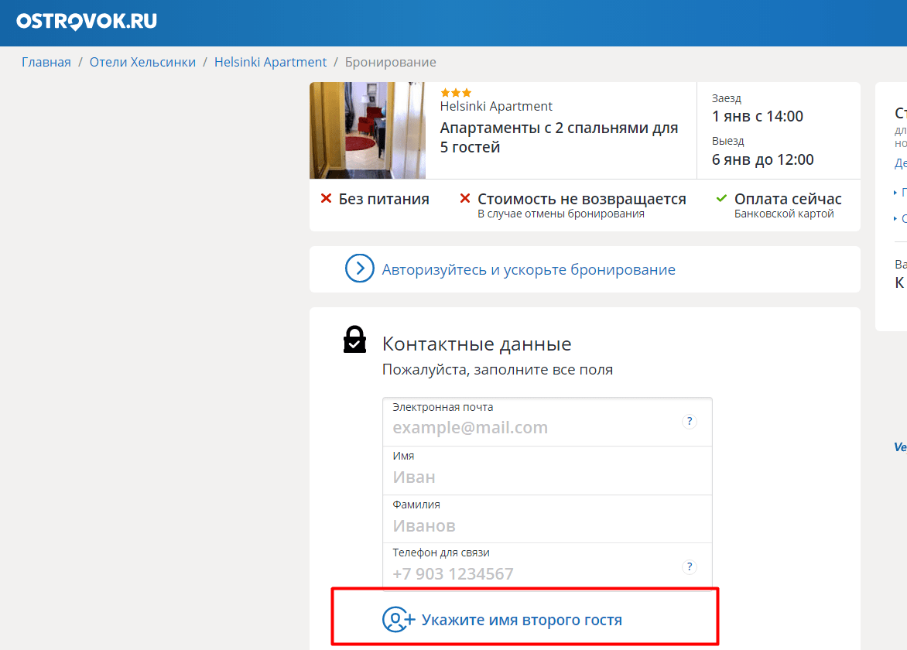This screenshot has width=907, height=650.
Task: Focus the Телефон для связи field
Action: pos(547,566)
